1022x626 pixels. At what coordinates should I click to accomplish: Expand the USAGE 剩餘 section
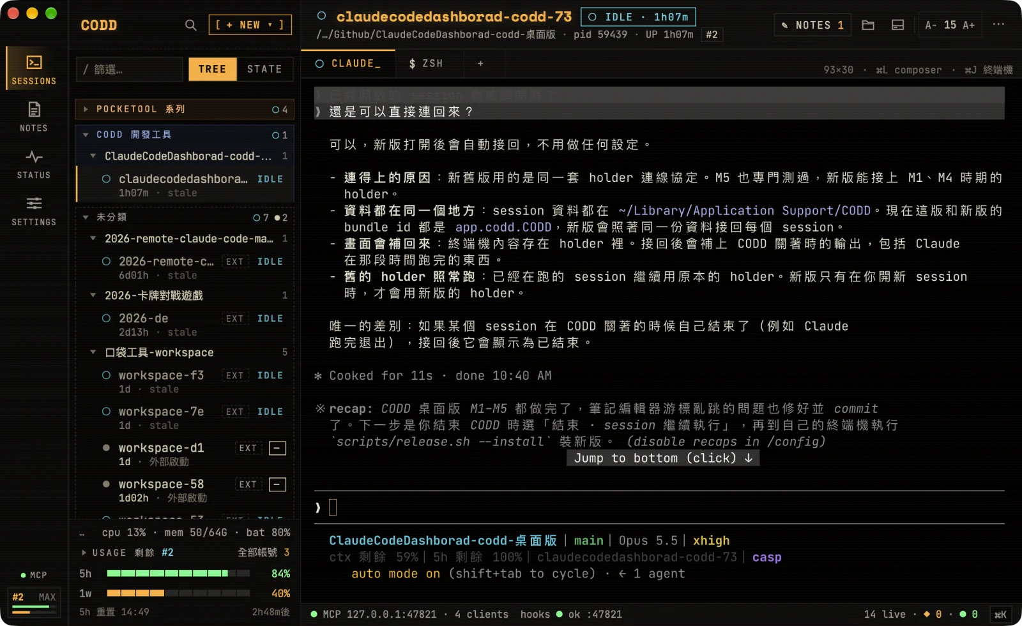click(x=126, y=553)
